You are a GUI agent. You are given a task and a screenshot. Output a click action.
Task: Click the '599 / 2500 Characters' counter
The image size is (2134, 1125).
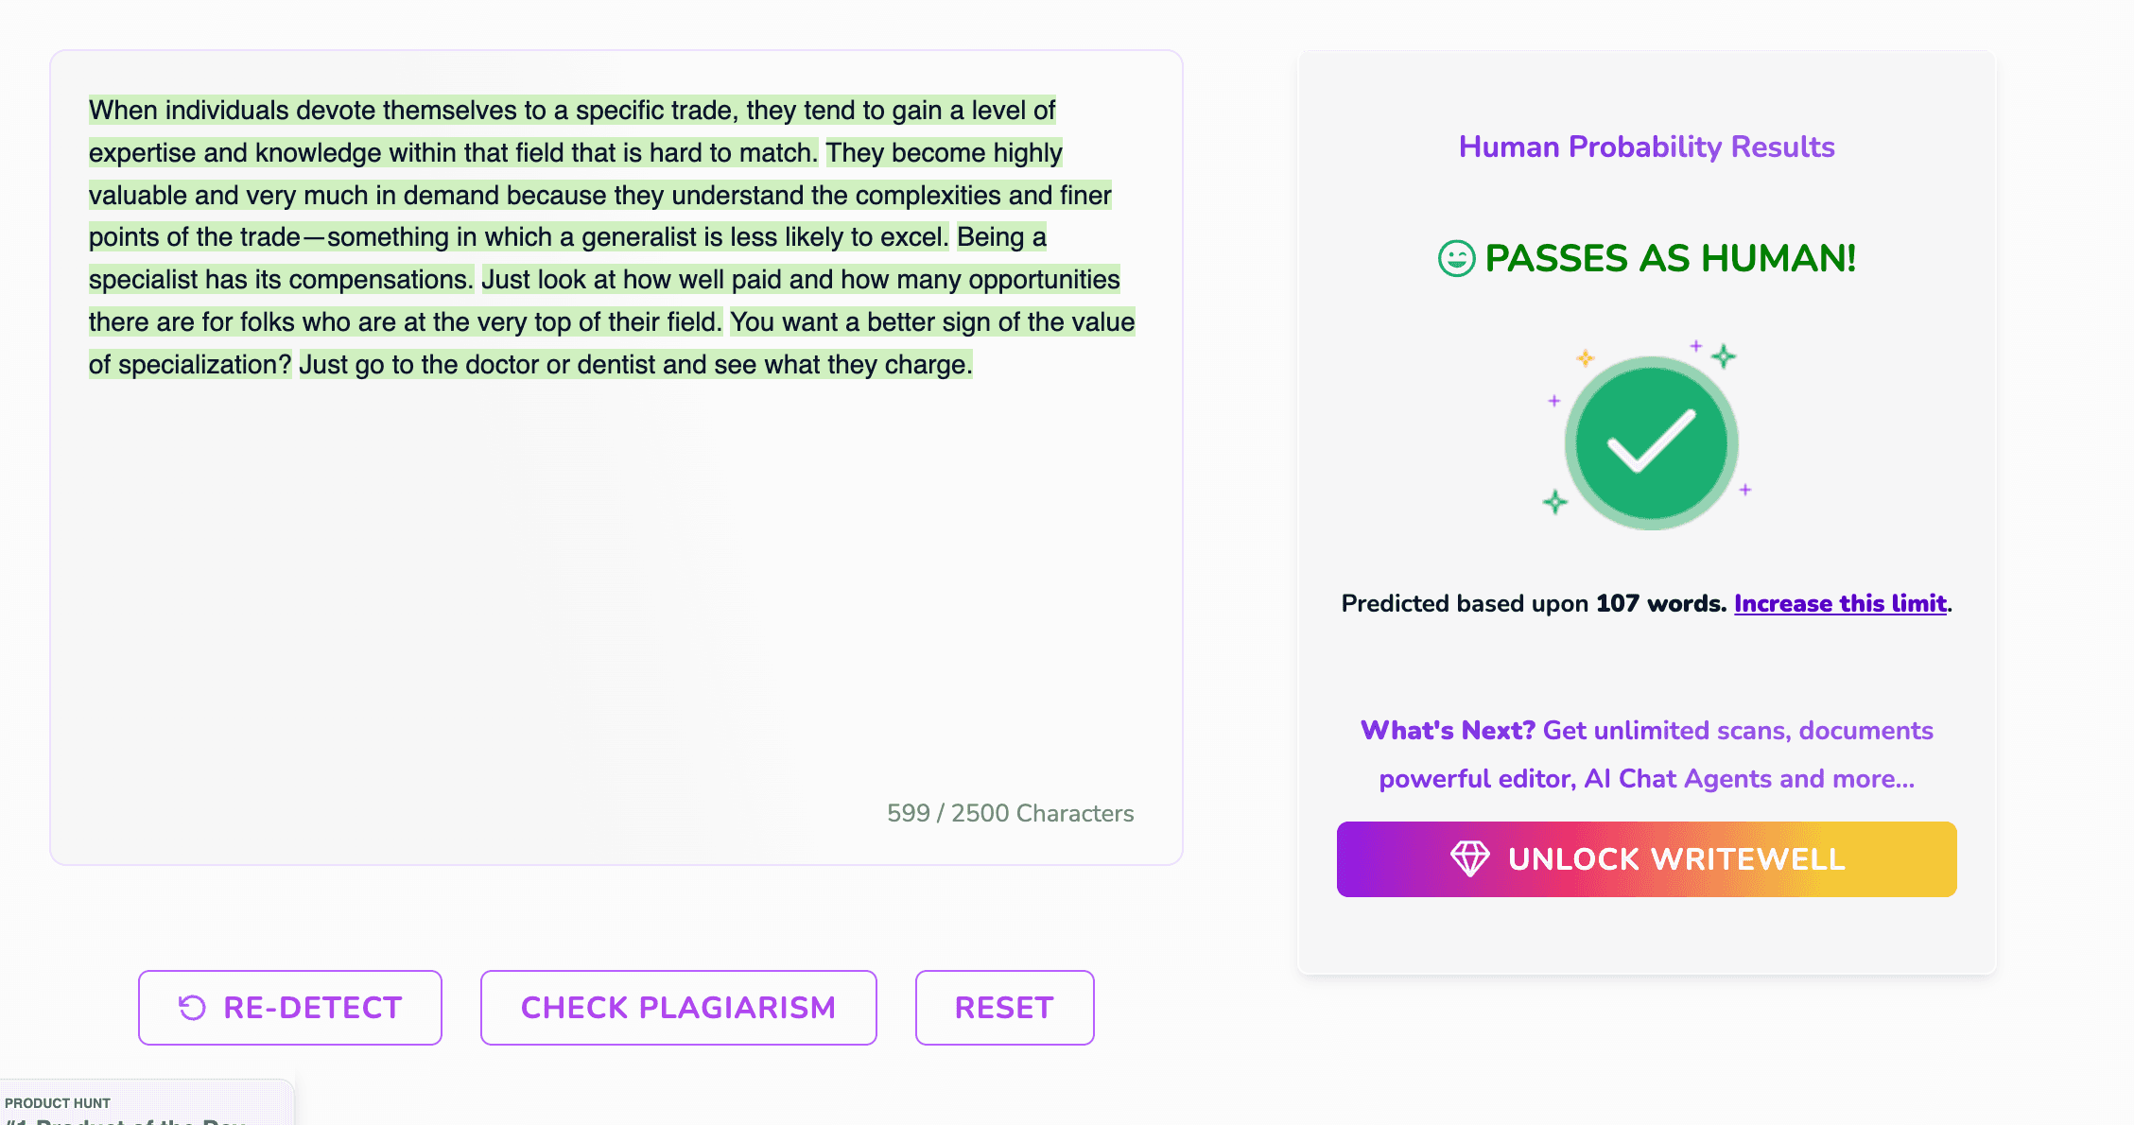pyautogui.click(x=1010, y=813)
